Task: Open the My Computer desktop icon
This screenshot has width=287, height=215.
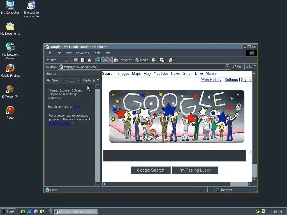Action: (10, 8)
